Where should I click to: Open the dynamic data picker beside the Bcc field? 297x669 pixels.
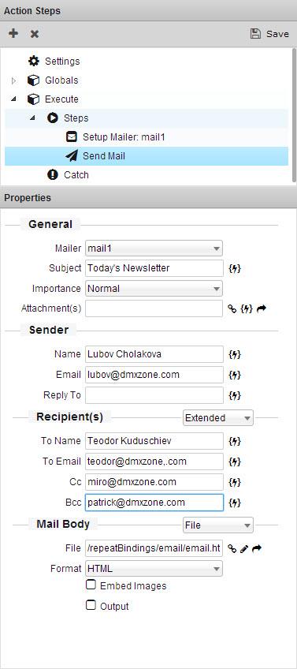point(235,503)
